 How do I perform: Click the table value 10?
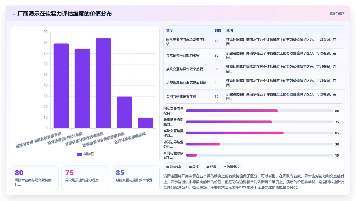(216, 97)
